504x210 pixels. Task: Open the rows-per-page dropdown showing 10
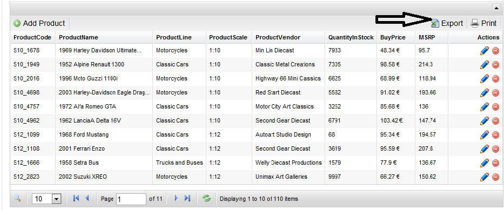(46, 199)
